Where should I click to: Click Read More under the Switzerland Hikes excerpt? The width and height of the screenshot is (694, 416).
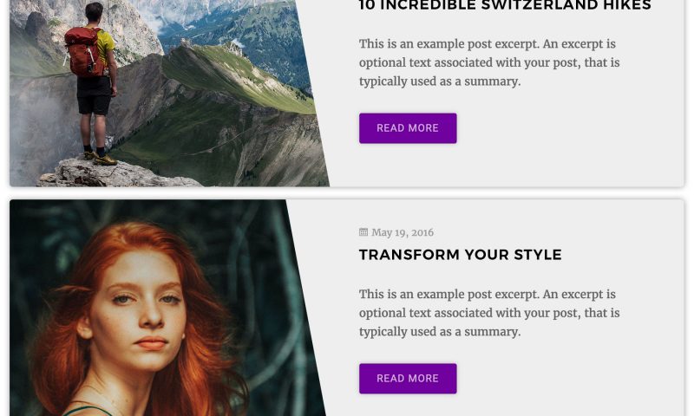click(x=408, y=128)
